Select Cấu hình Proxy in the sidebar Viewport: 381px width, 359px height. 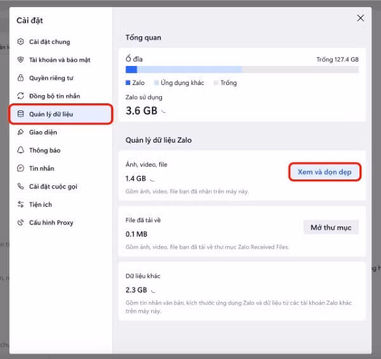coord(51,223)
